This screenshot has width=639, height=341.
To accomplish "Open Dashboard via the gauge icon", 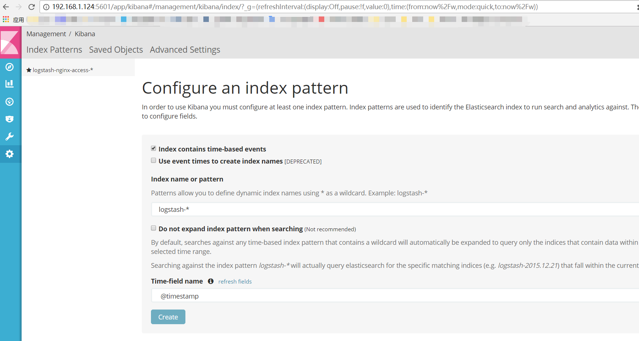I will [10, 102].
